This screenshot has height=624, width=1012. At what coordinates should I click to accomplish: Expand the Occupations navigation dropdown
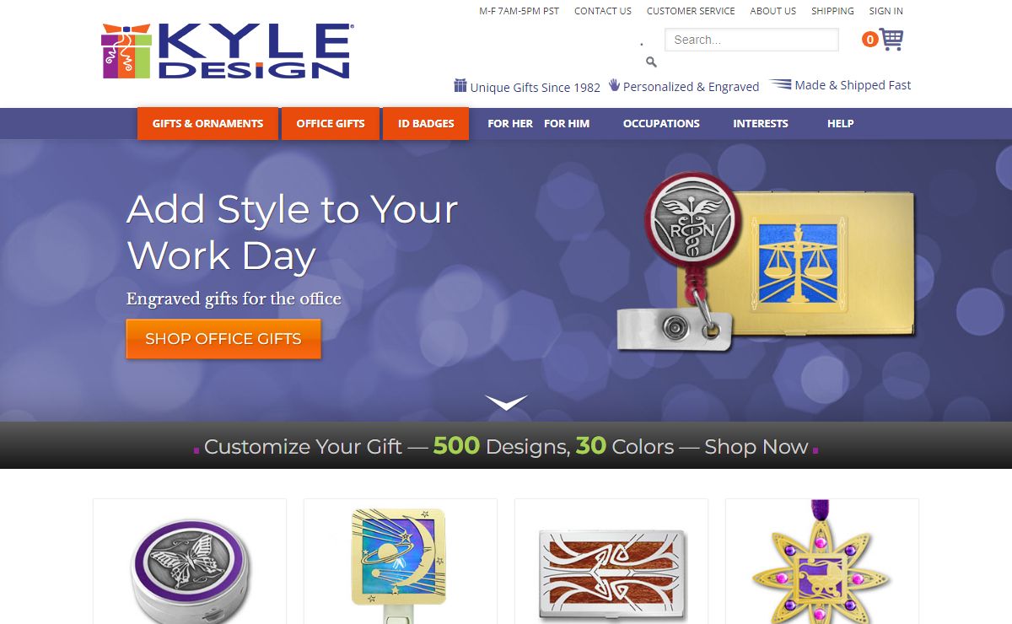661,123
